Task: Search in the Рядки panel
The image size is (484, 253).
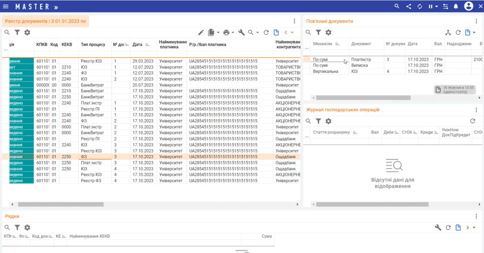Action: pyautogui.click(x=7, y=227)
